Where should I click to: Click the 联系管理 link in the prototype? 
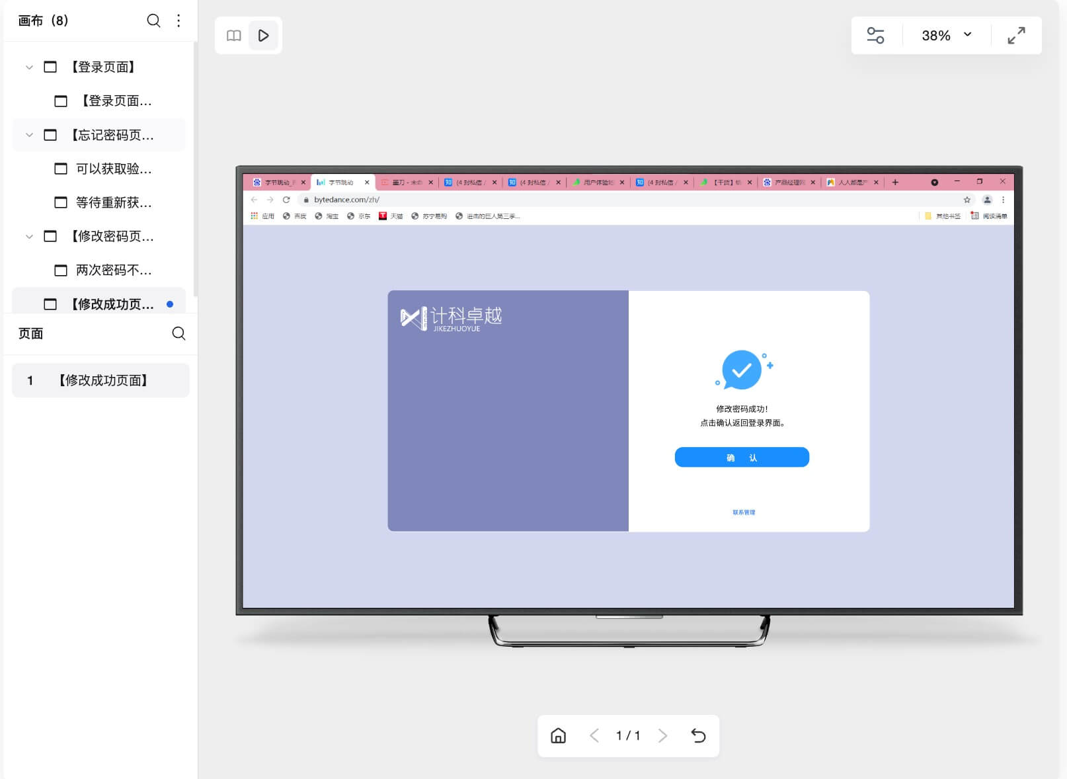(x=744, y=511)
